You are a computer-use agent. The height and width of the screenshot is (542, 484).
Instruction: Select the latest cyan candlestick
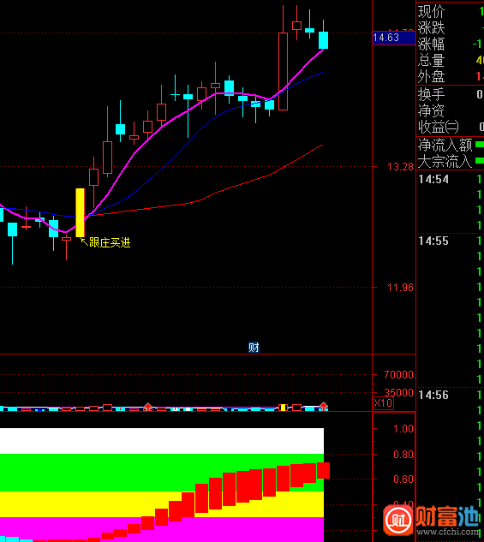pos(323,39)
